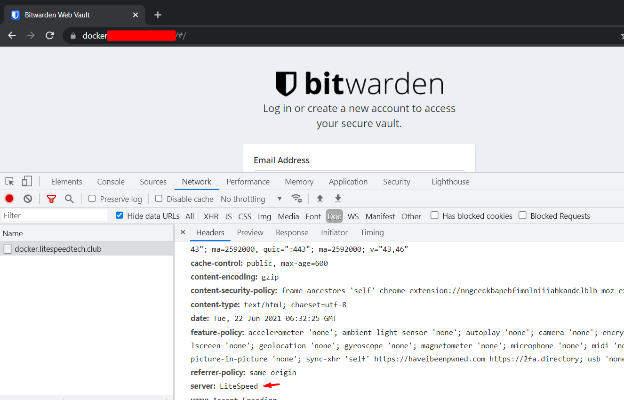This screenshot has height=400, width=624.
Task: Click the content-encoding gzip header
Action: tap(235, 277)
